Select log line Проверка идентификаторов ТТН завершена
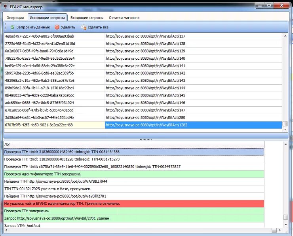 click(134, 174)
